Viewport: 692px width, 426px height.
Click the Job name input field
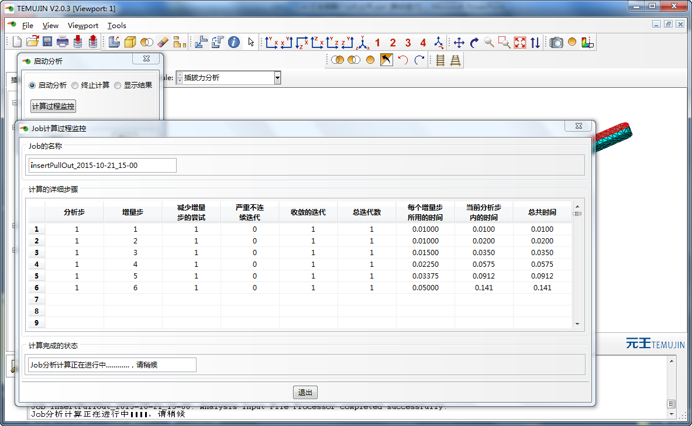[102, 166]
